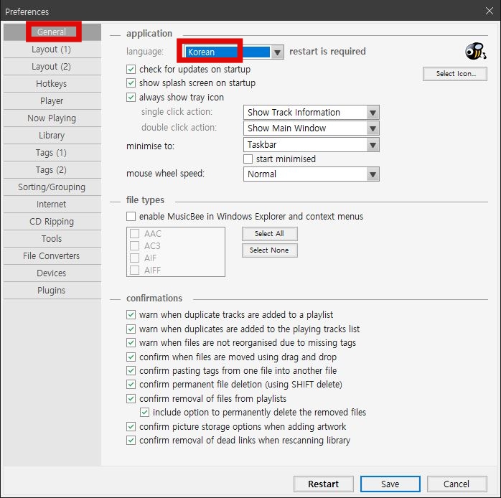The width and height of the screenshot is (501, 498).
Task: Cancel the preferences dialog
Action: pos(456,484)
